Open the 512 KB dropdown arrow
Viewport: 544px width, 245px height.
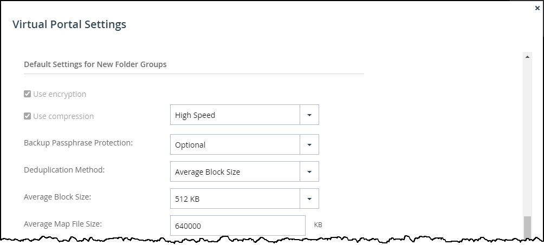(309, 199)
